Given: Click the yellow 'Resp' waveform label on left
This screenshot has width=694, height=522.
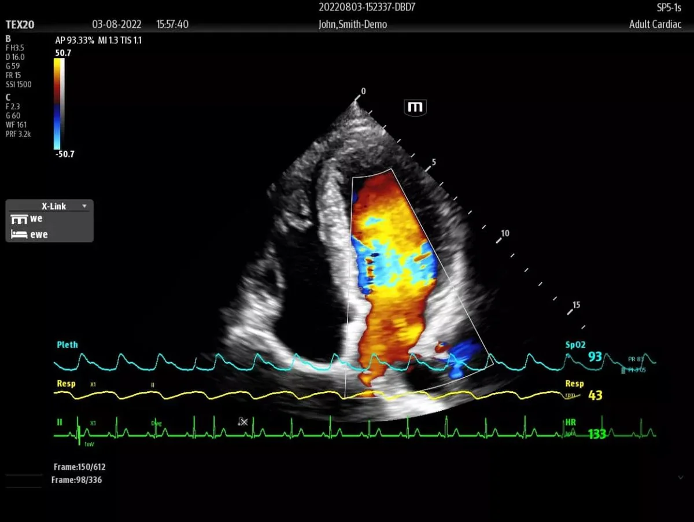Looking at the screenshot, I should point(66,384).
